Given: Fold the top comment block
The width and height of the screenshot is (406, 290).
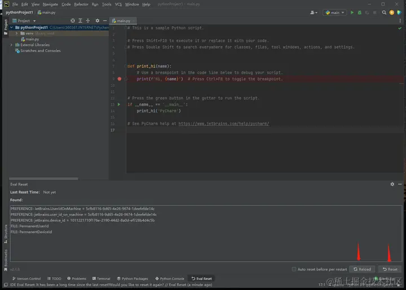Looking at the screenshot, I should 126,28.
